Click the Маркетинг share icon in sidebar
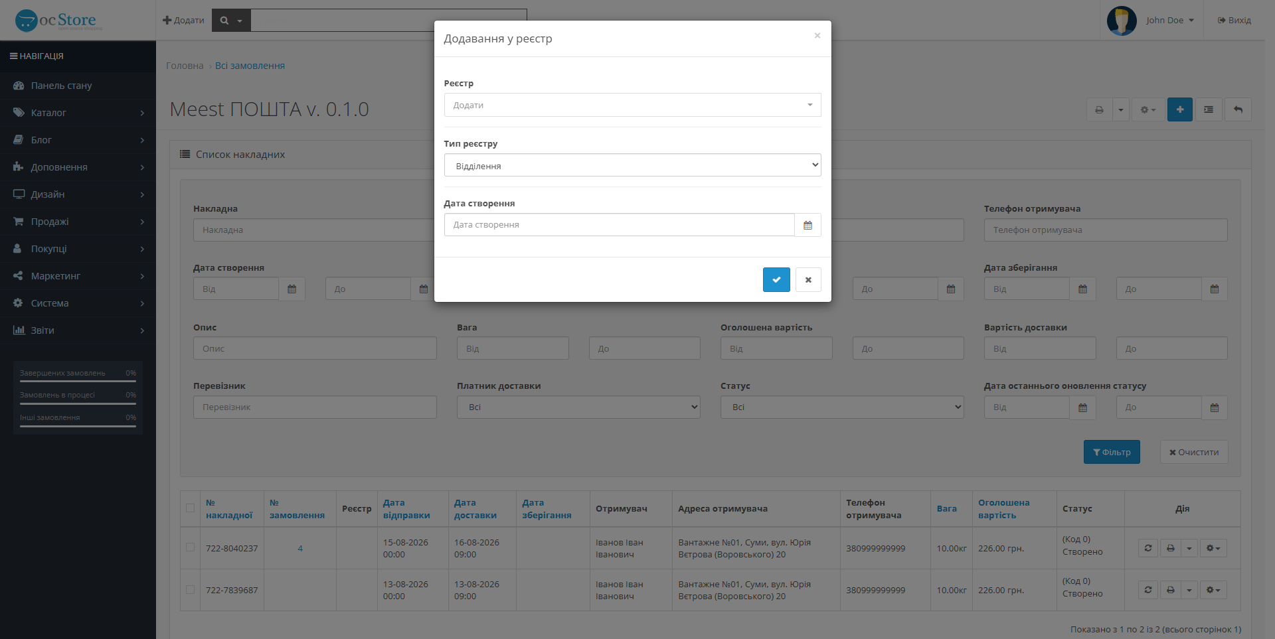This screenshot has width=1275, height=639. coord(18,275)
